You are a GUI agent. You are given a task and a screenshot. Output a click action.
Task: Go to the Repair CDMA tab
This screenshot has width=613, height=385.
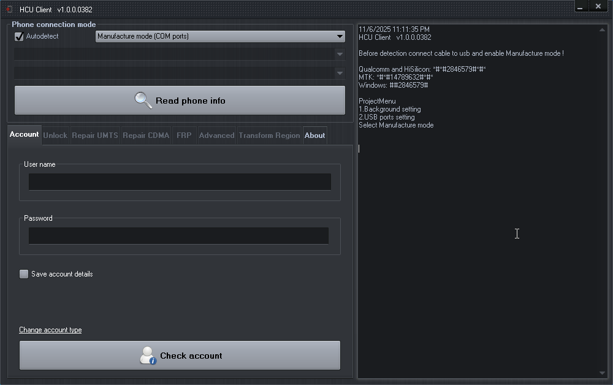coord(146,135)
